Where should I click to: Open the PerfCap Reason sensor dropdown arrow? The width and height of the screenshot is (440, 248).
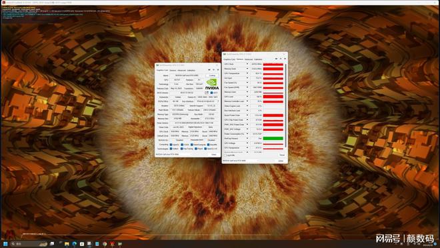[x=247, y=139]
